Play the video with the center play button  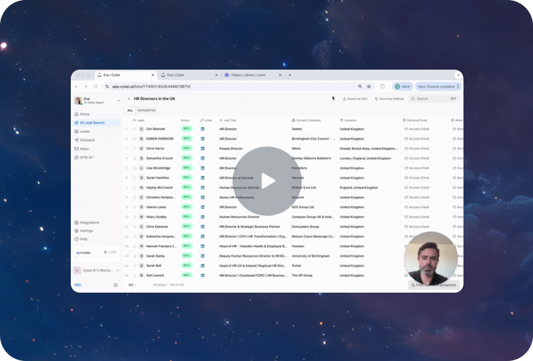[266, 181]
